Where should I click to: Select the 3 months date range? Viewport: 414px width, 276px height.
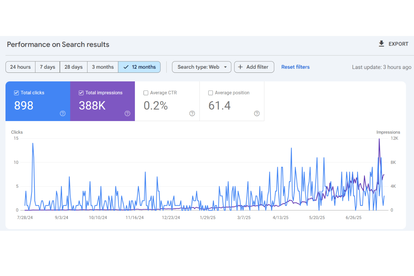tap(103, 67)
